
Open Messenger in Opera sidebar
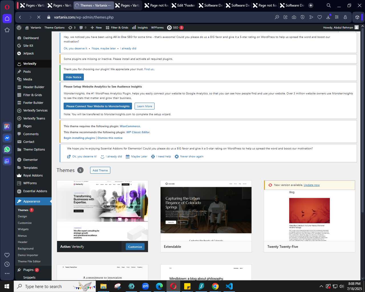point(7,138)
